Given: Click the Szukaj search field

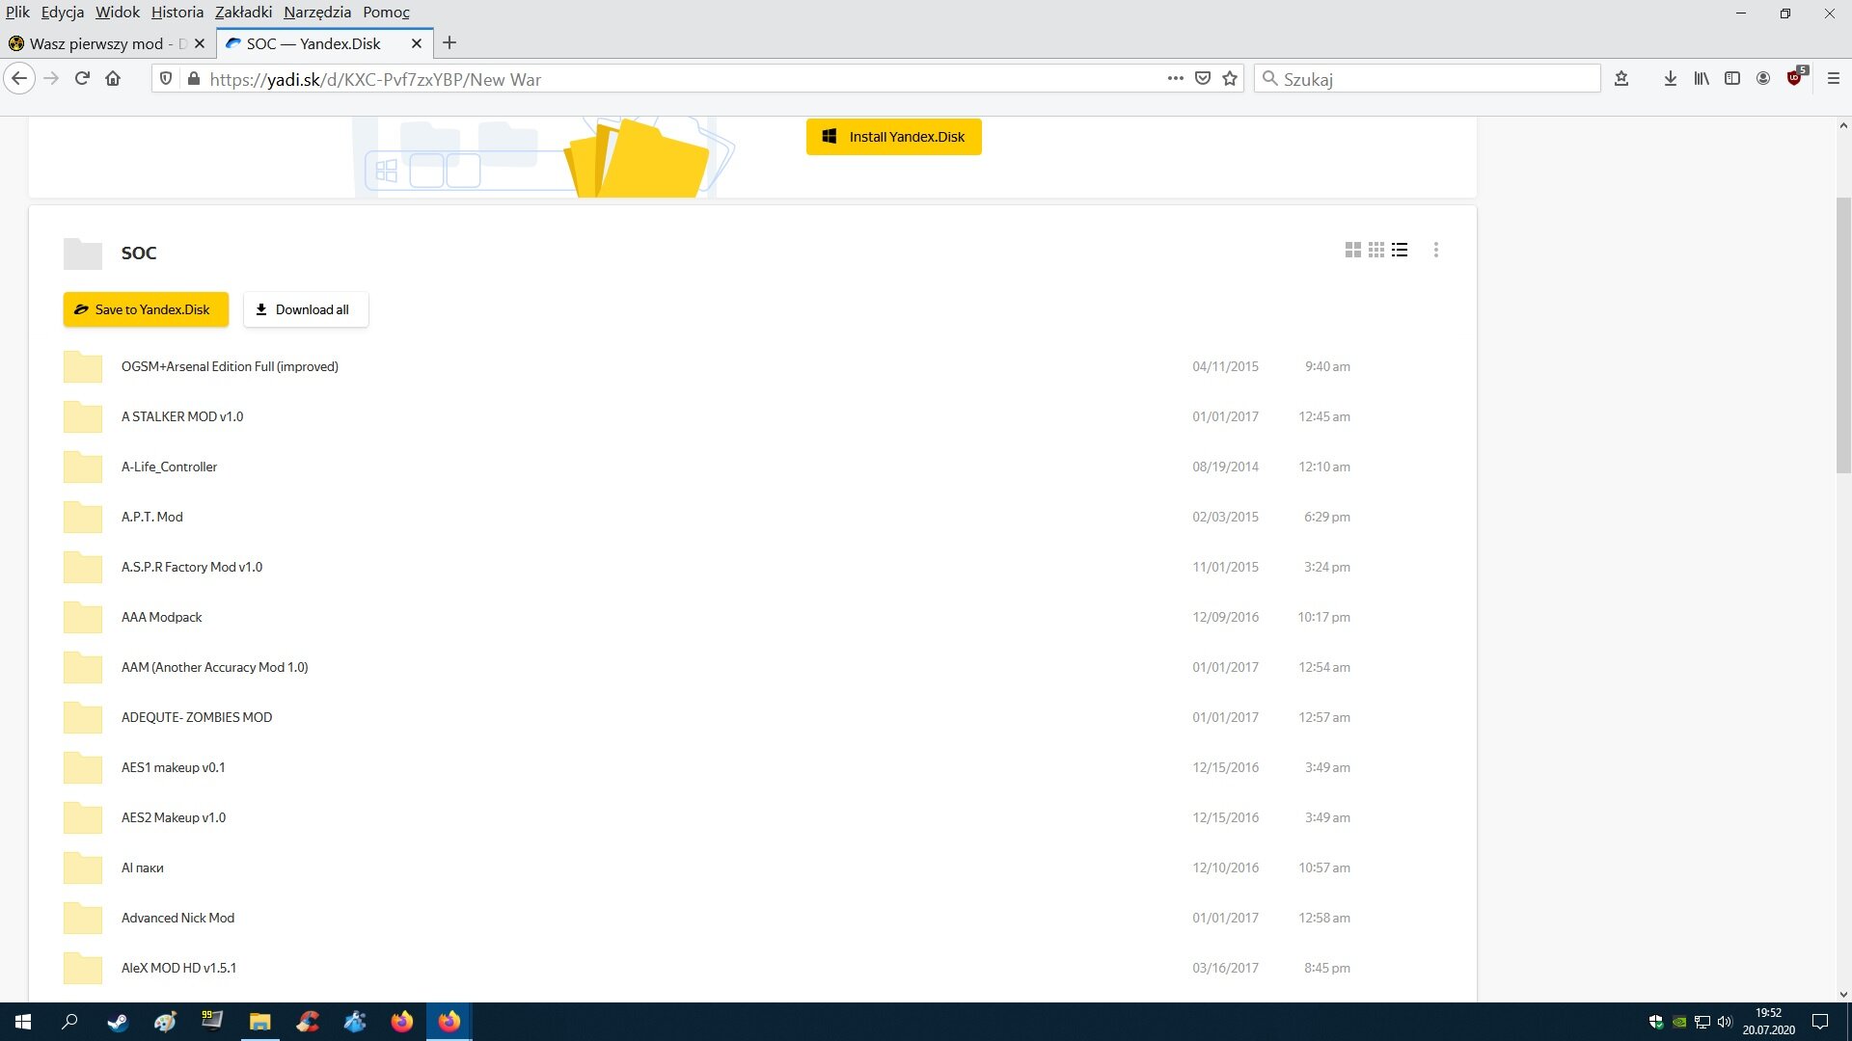Looking at the screenshot, I should pyautogui.click(x=1428, y=79).
